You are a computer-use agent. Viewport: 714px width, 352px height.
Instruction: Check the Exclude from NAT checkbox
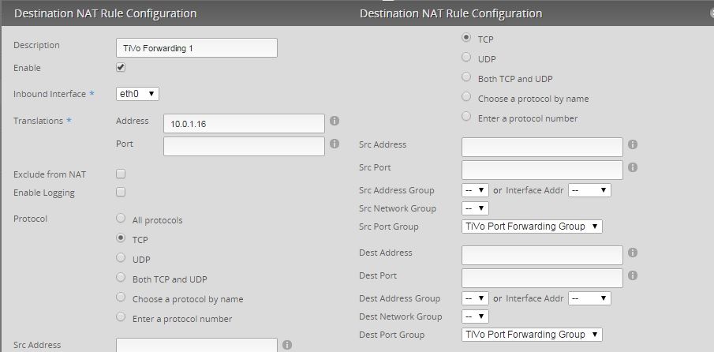pos(121,174)
